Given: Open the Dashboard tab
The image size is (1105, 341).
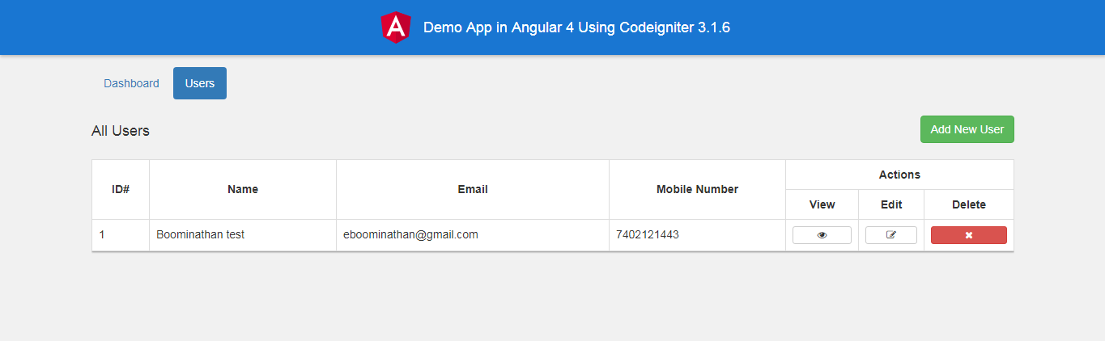Looking at the screenshot, I should point(131,83).
